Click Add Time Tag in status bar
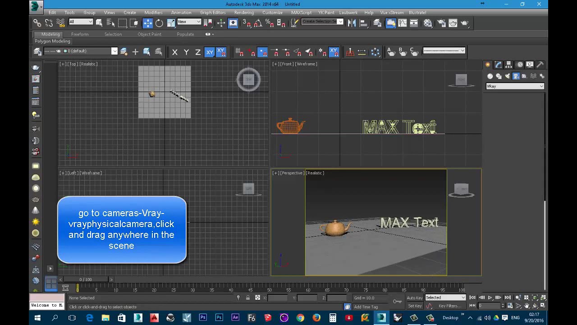577x325 pixels. (366, 307)
